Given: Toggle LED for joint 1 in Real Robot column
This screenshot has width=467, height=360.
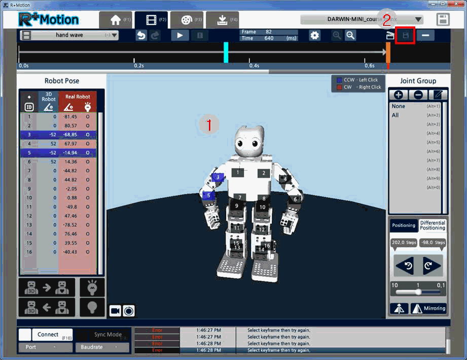Looking at the screenshot, I should [x=88, y=117].
